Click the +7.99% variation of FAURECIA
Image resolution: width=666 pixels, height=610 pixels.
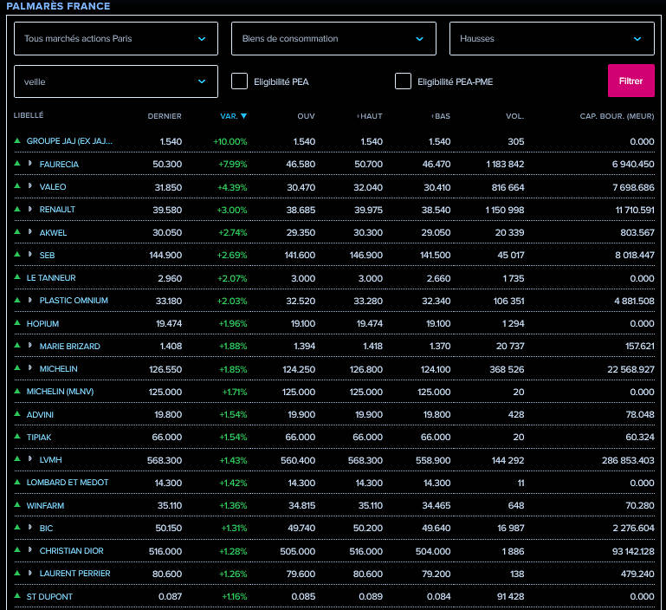pos(232,164)
